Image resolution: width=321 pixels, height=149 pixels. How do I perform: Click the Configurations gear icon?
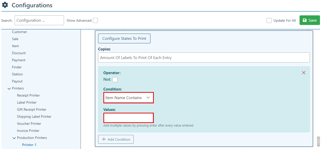[x=5, y=5]
